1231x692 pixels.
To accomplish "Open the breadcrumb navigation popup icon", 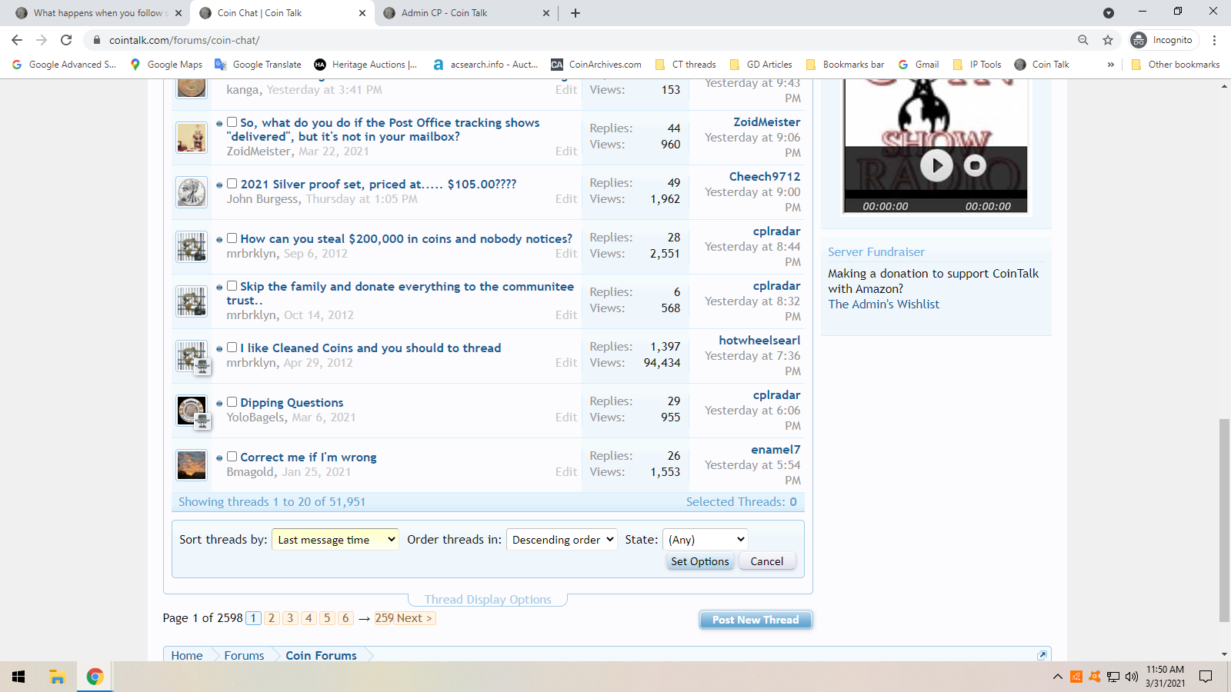I will (x=1042, y=655).
